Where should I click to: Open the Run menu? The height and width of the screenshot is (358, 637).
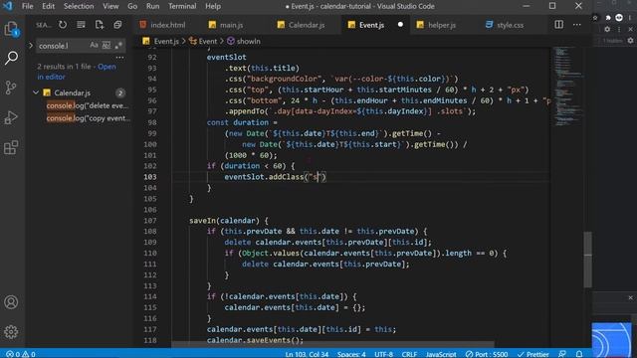point(152,6)
